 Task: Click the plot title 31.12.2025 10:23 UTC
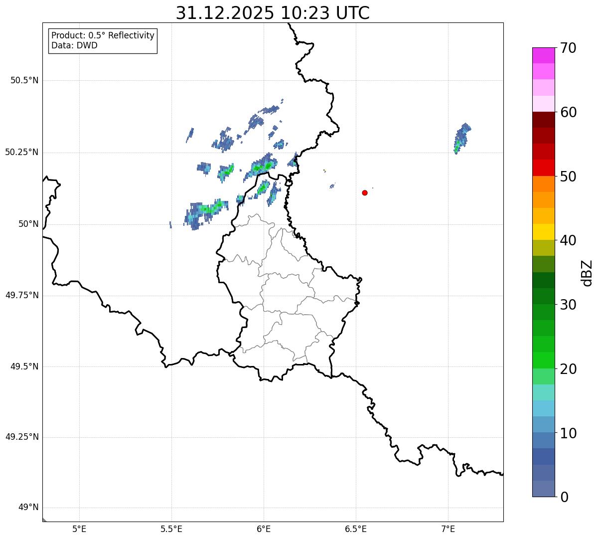(273, 13)
